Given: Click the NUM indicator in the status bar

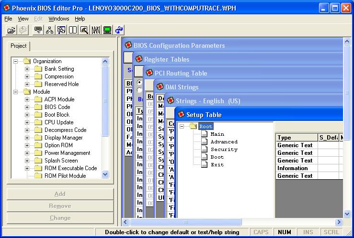Looking at the screenshot, I should tap(284, 232).
